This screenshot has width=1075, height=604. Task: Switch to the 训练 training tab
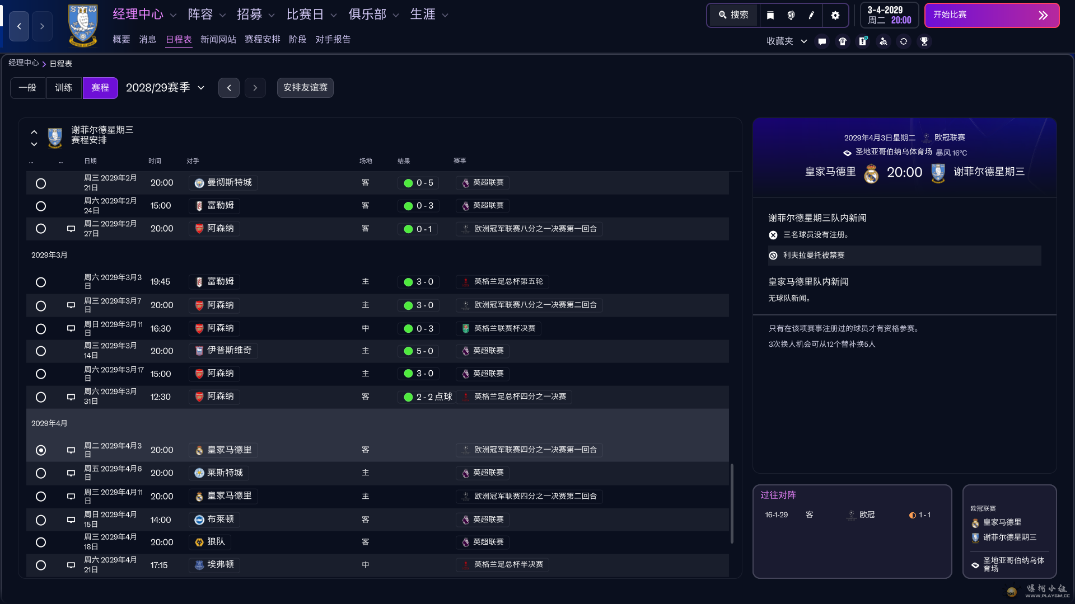point(64,88)
